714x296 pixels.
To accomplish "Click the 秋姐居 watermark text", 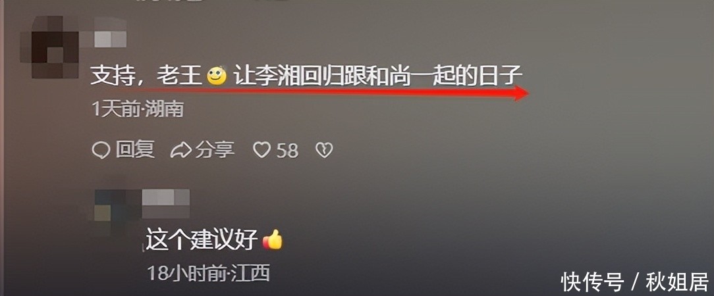I will click(x=677, y=282).
